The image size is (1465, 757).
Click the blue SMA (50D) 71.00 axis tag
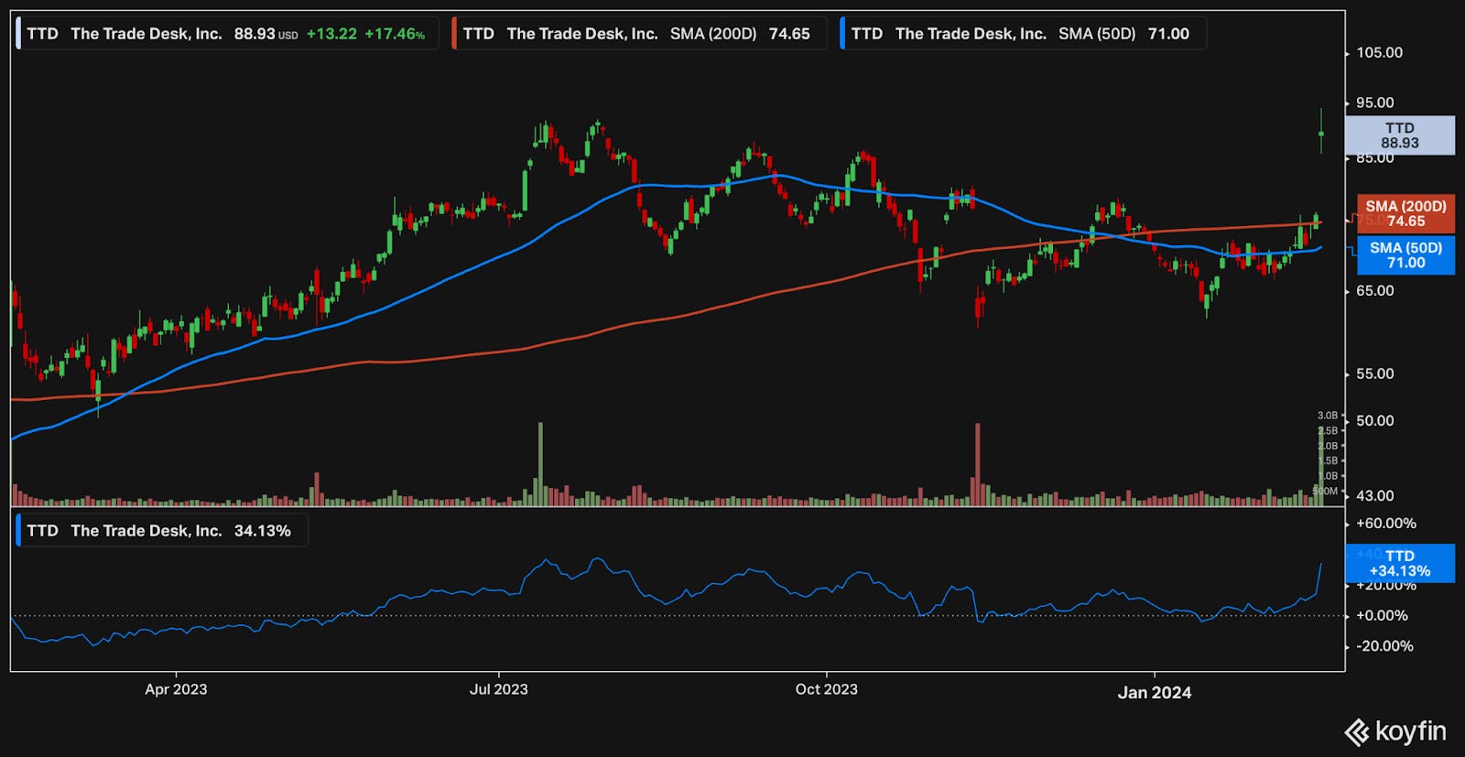(1405, 255)
